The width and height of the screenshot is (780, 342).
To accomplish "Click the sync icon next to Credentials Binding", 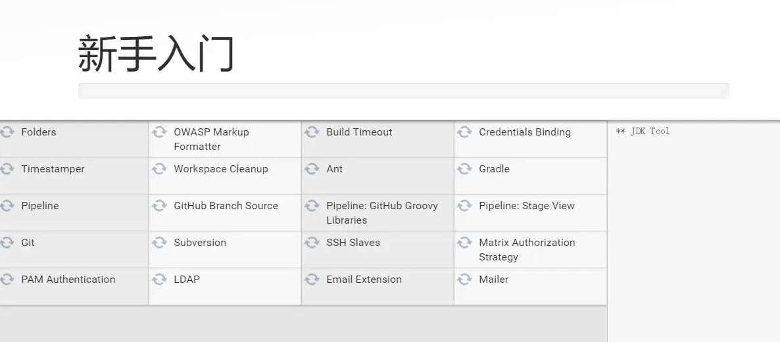I will 464,132.
